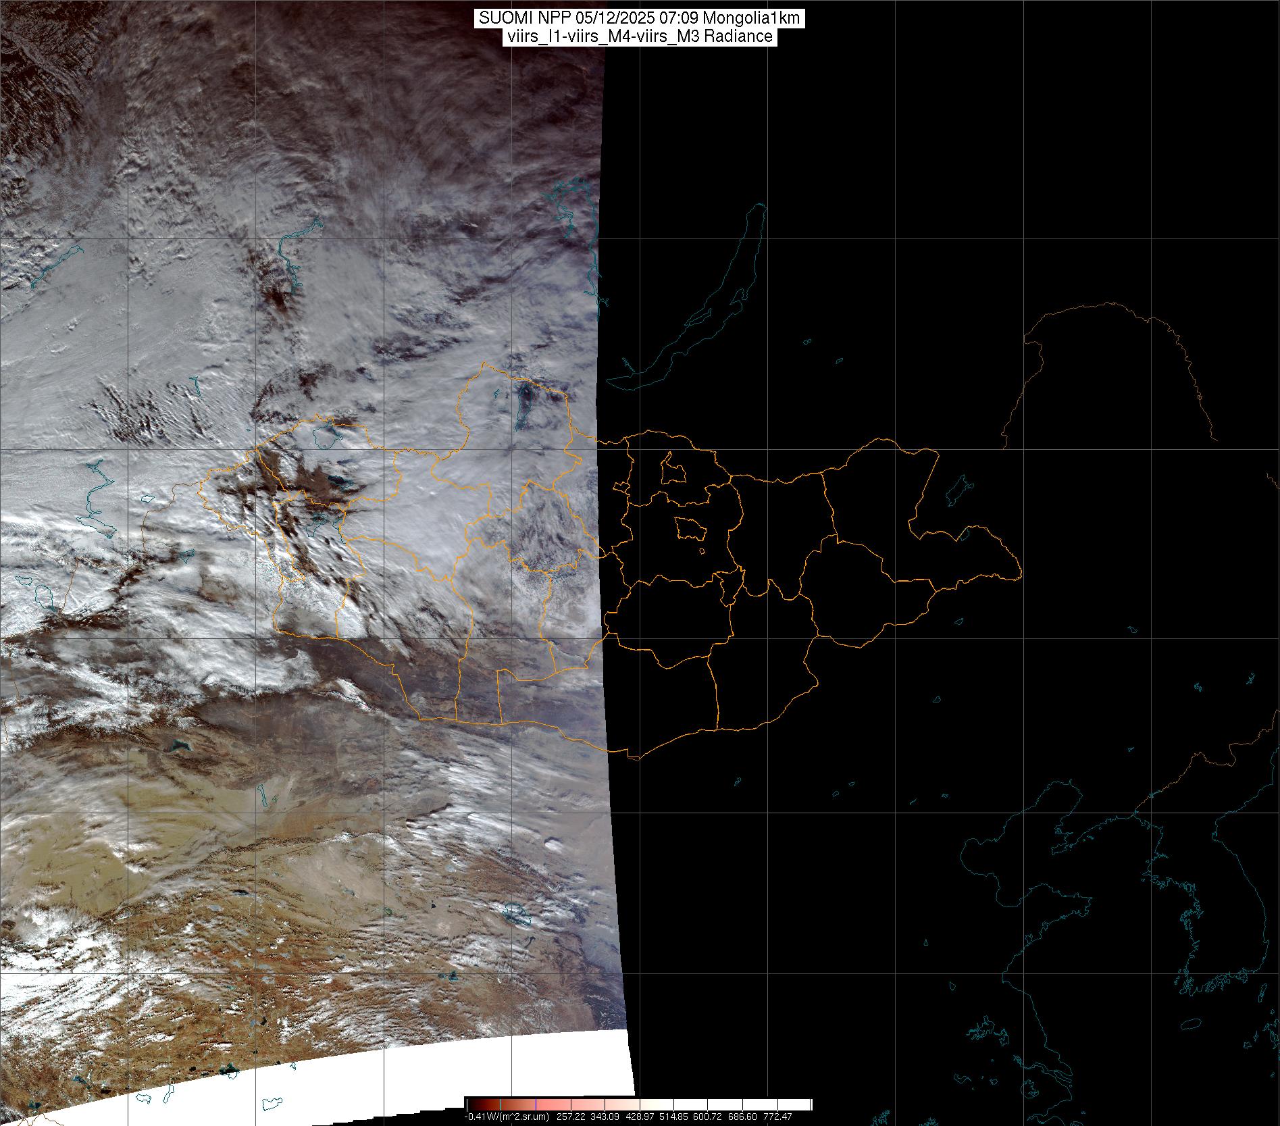Click the 343.09 scale value
This screenshot has width=1280, height=1126.
click(605, 1116)
